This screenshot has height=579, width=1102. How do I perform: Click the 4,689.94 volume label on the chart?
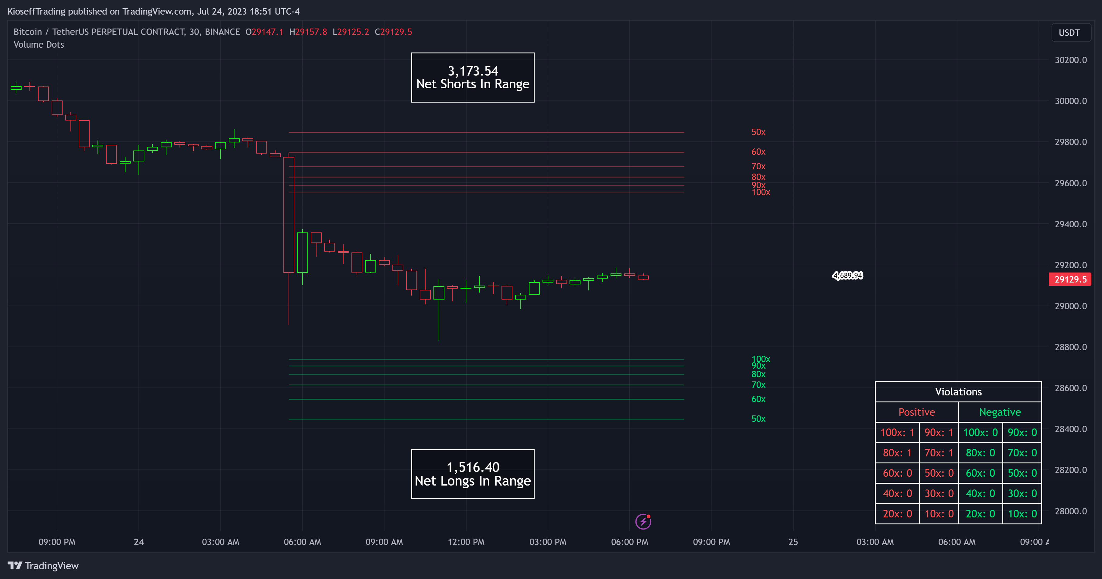847,276
